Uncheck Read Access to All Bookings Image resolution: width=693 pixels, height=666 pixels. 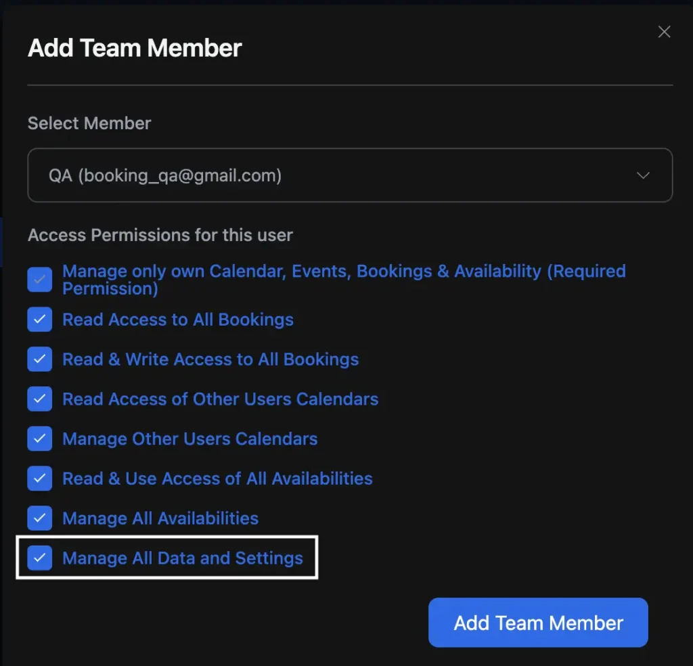click(40, 319)
